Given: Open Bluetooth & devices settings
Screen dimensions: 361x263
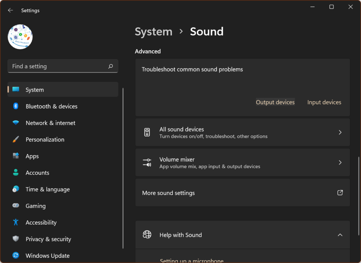Looking at the screenshot, I should click(63, 106).
